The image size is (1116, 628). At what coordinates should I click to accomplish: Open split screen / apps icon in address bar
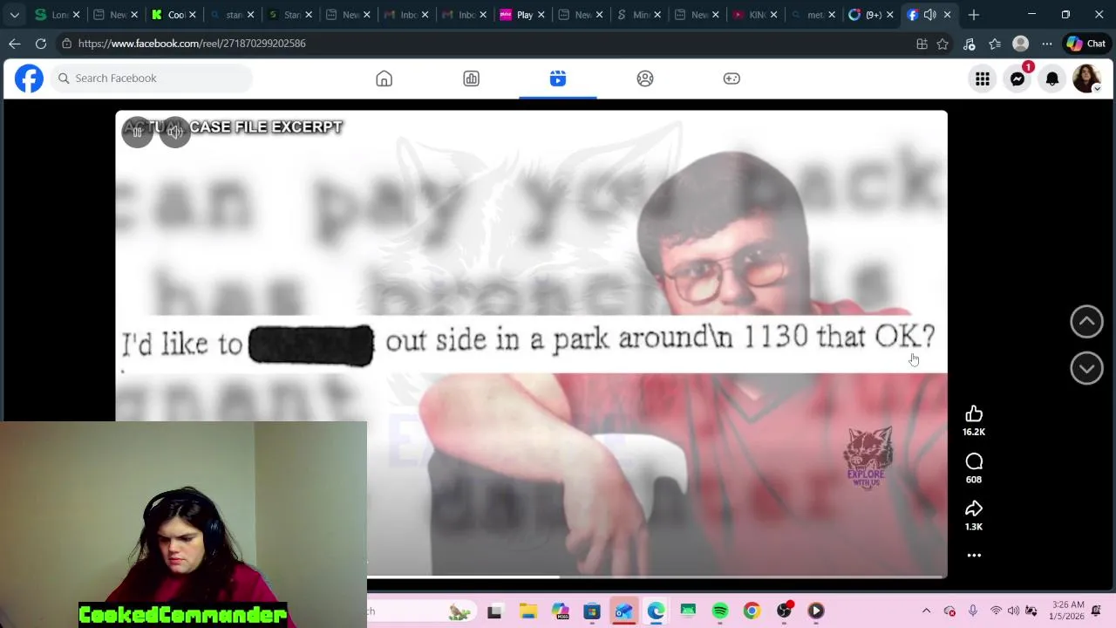tap(922, 44)
